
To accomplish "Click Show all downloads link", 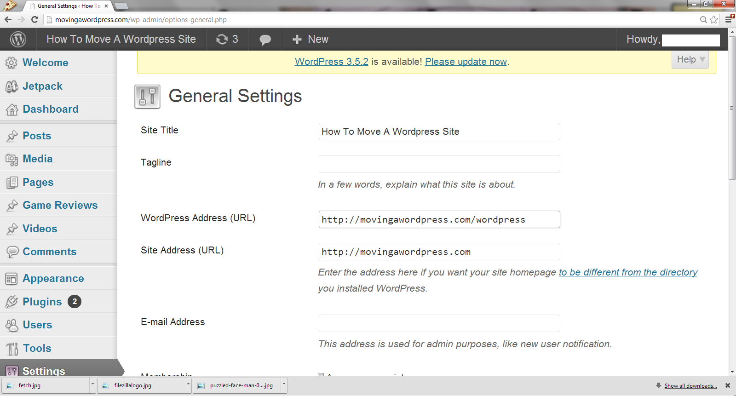I will (x=690, y=386).
